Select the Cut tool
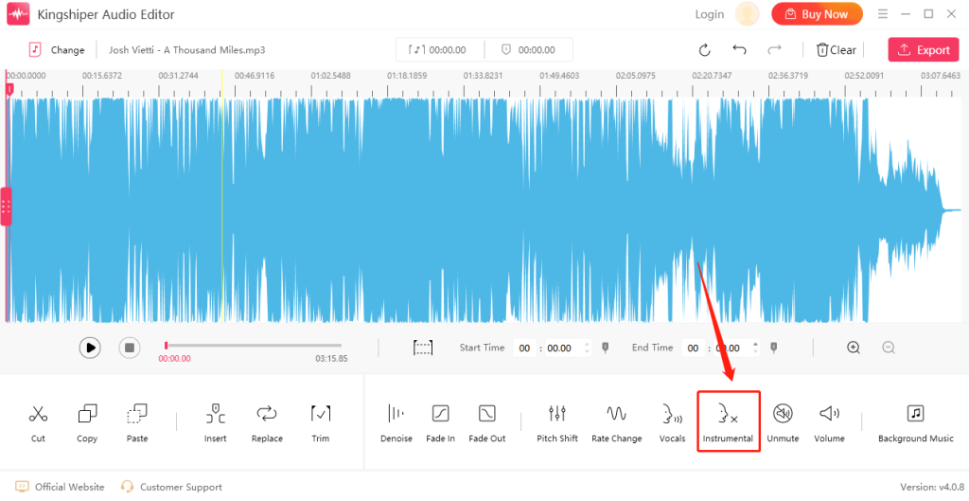This screenshot has height=501, width=969. [38, 422]
